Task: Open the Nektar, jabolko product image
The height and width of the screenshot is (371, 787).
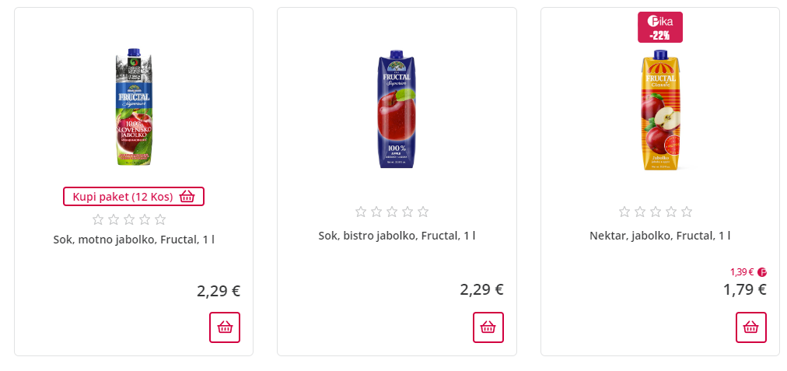Action: click(x=660, y=110)
